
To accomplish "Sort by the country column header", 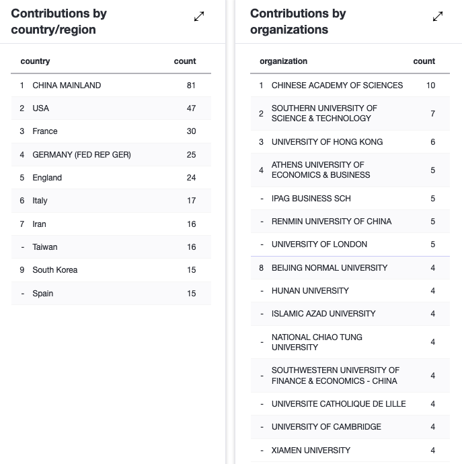I will point(36,61).
